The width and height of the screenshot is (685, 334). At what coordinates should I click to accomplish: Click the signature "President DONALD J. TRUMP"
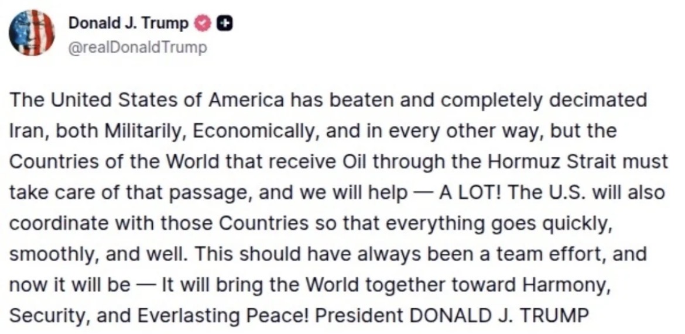451,316
